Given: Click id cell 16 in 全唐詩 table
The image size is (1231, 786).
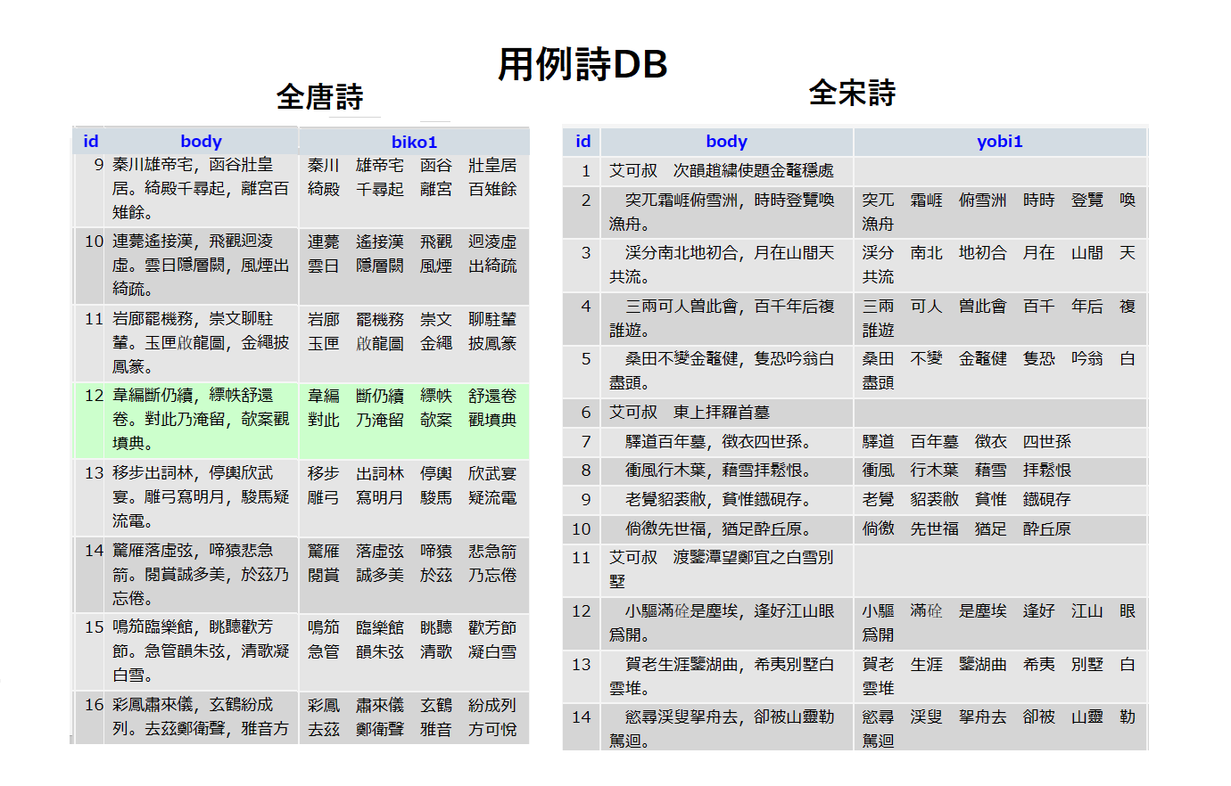Looking at the screenshot, I should [90, 717].
